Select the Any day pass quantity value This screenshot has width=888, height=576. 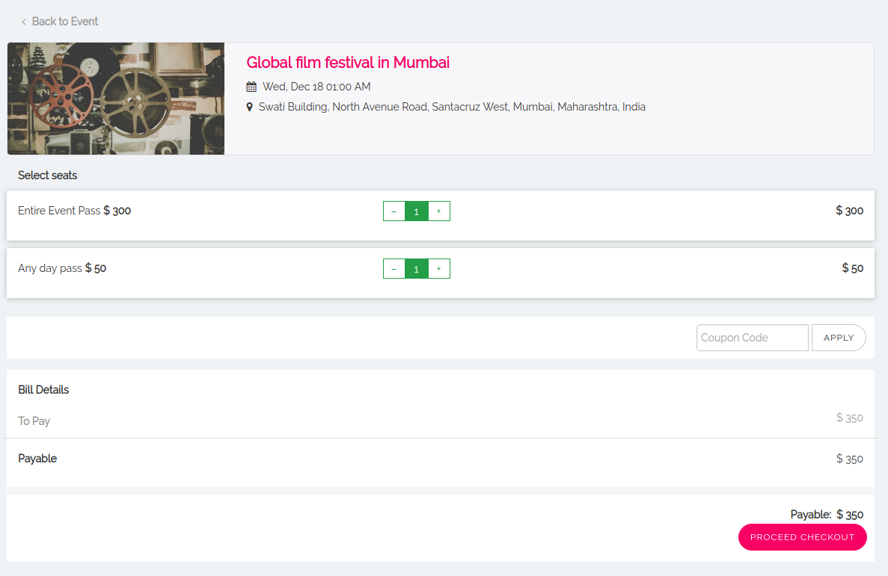click(x=416, y=269)
